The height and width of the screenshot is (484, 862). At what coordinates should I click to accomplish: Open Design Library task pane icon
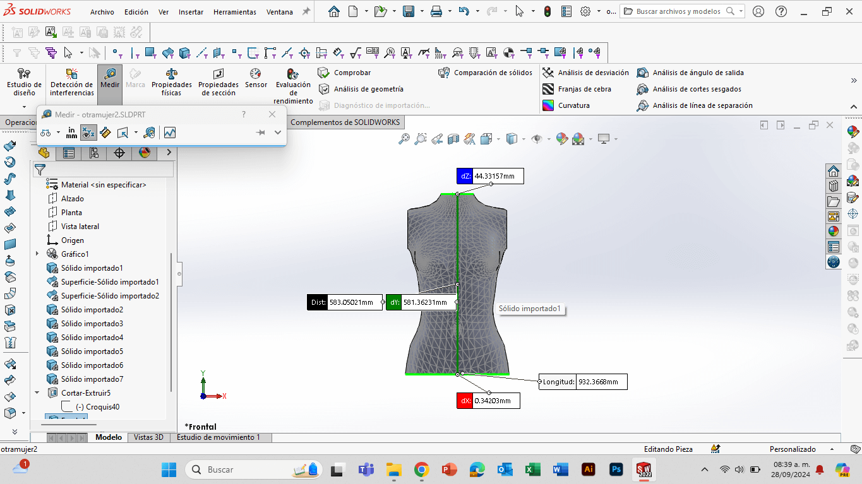coord(834,186)
